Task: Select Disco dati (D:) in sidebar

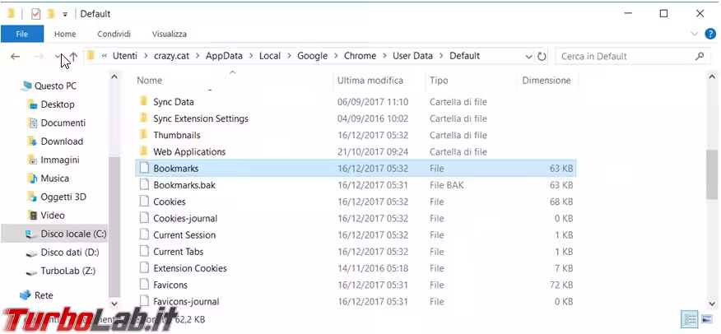Action: (69, 253)
